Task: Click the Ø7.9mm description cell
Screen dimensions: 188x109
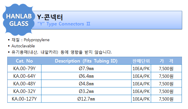Action: coord(86,68)
